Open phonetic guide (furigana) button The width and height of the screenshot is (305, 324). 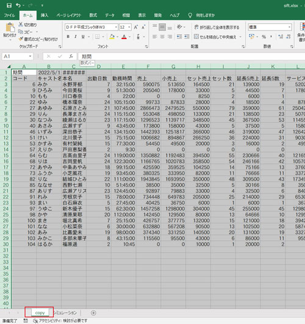pyautogui.click(x=138, y=37)
